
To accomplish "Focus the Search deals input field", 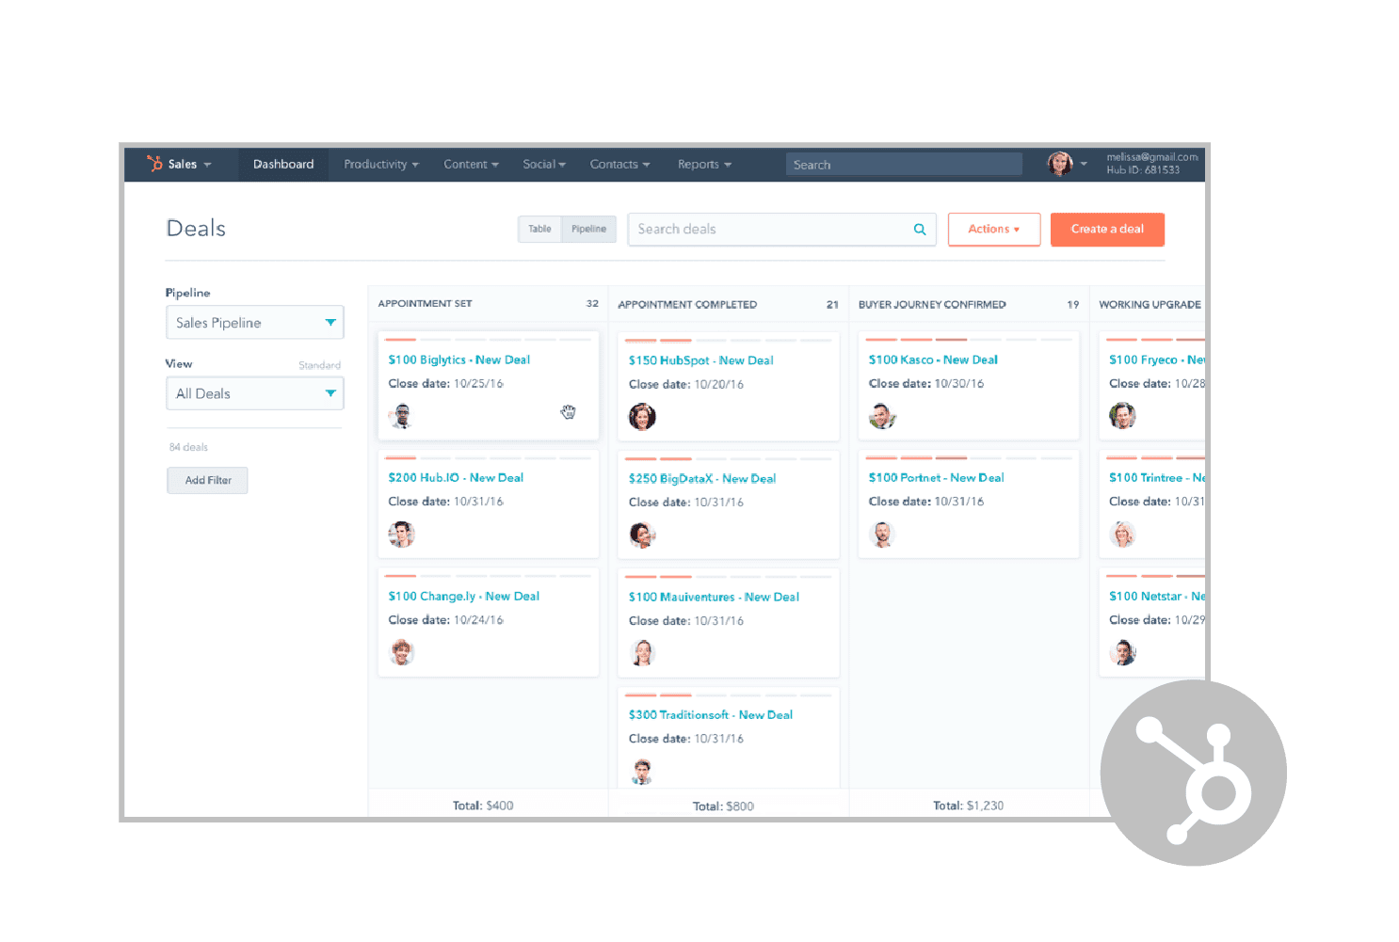I will [781, 230].
